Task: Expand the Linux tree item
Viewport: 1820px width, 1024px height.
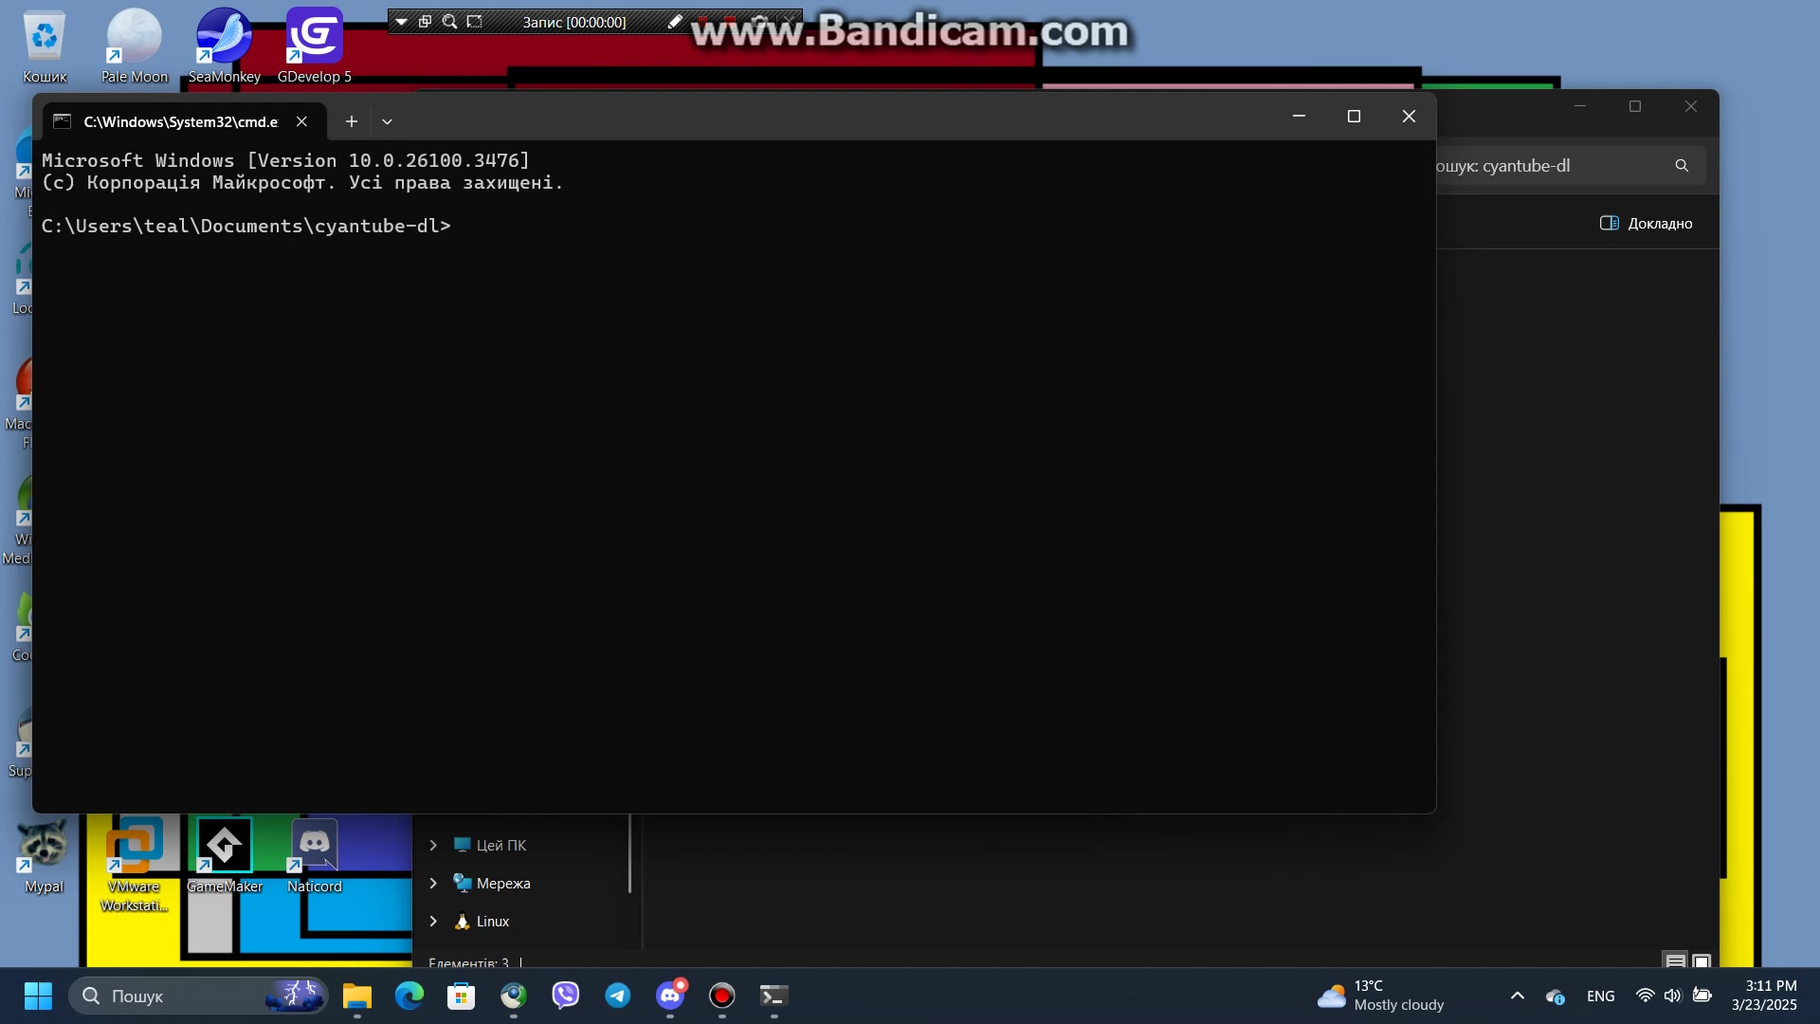Action: [434, 923]
